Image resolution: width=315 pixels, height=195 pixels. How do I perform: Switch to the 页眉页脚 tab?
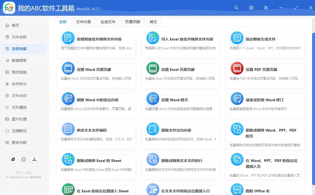(x=132, y=22)
